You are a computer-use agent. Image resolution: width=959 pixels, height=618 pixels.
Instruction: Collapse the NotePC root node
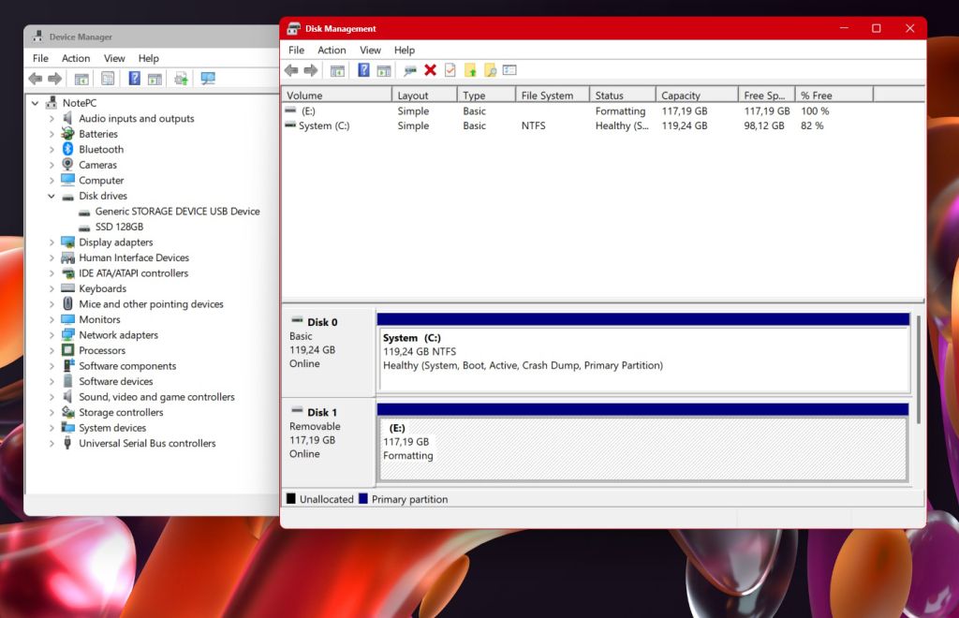[x=35, y=103]
